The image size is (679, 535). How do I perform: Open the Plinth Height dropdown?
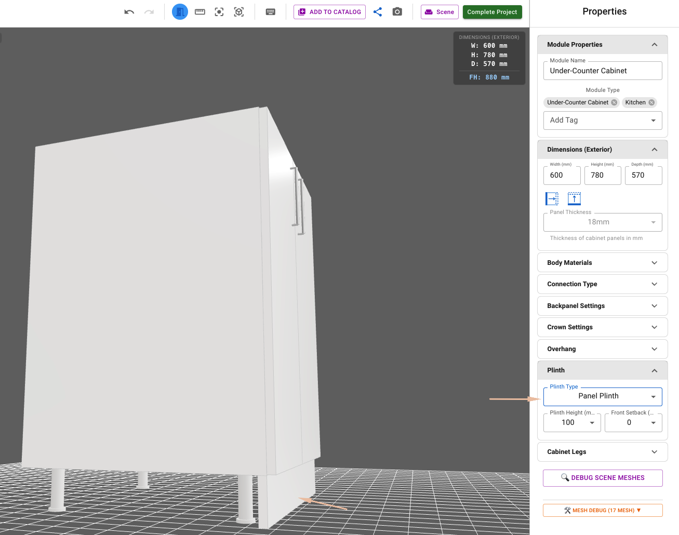point(572,423)
